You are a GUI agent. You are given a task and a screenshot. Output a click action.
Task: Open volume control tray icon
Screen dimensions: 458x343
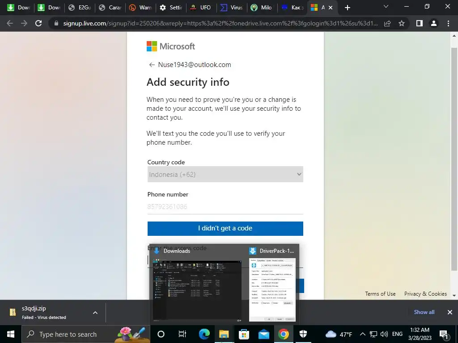384,334
